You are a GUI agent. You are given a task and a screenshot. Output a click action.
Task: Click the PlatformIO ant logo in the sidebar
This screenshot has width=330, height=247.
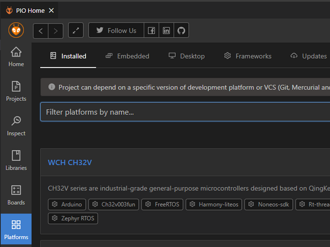(x=16, y=30)
